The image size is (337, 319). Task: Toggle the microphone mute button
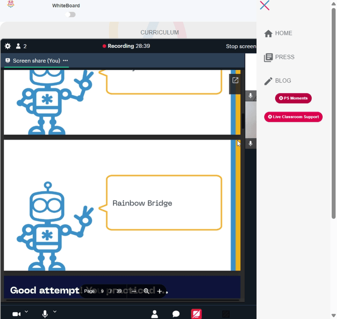point(45,314)
